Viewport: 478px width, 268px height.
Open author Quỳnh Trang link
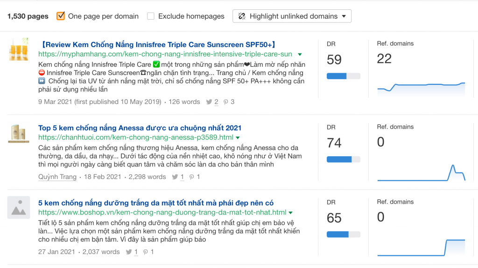[x=57, y=177]
